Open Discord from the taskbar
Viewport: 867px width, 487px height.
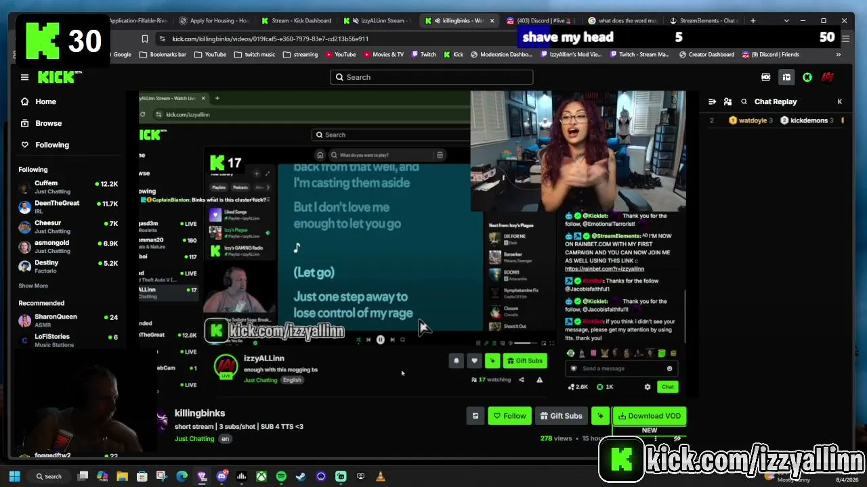point(221,476)
